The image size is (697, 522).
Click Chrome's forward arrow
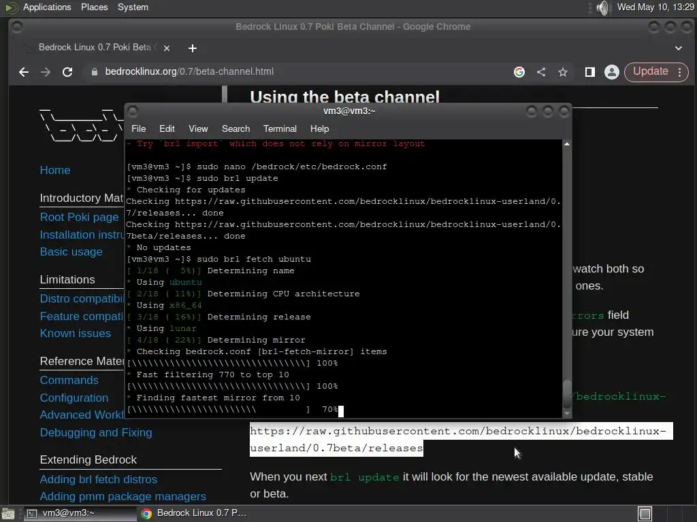point(46,72)
